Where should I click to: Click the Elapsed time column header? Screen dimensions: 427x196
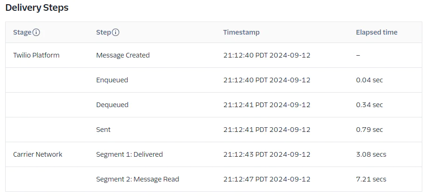376,33
